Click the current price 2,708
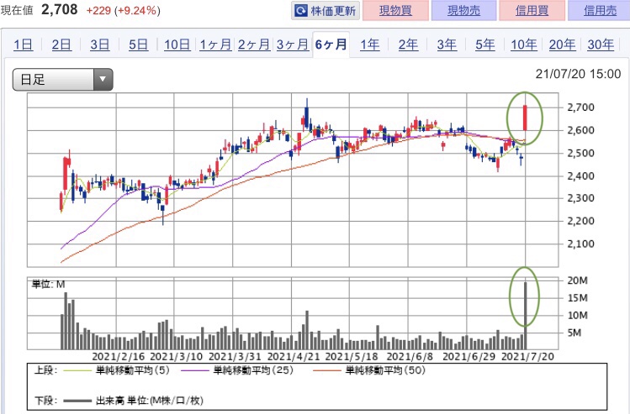 (x=60, y=9)
